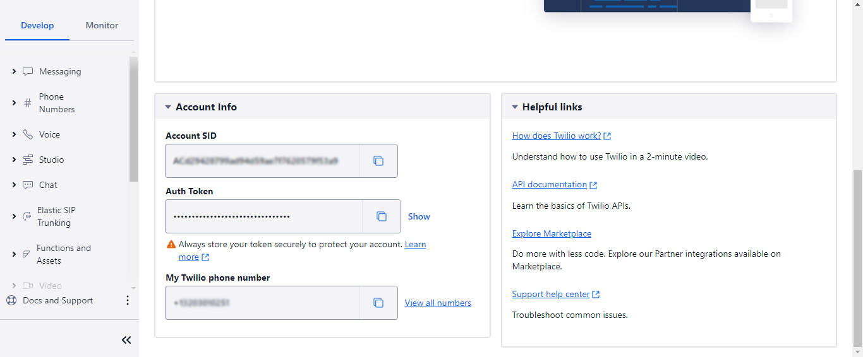
Task: Expand the Elastic SIP Trunking section
Action: pos(14,216)
